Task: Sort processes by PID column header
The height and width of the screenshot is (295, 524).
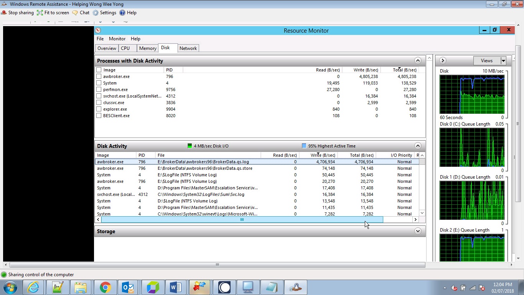Action: click(173, 70)
